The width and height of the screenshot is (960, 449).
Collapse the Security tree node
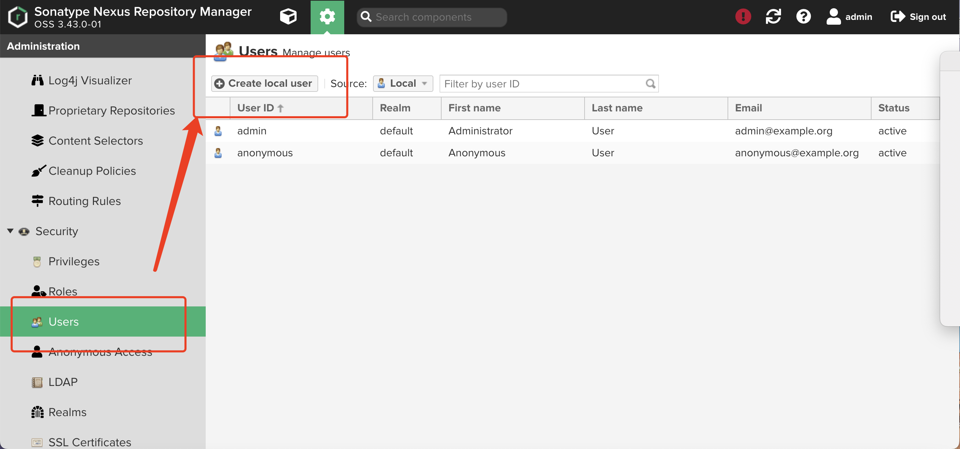point(10,231)
